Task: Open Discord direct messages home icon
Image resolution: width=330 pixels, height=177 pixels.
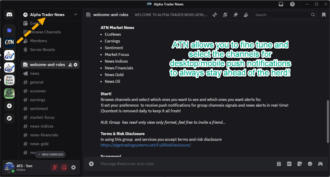Action: click(9, 15)
